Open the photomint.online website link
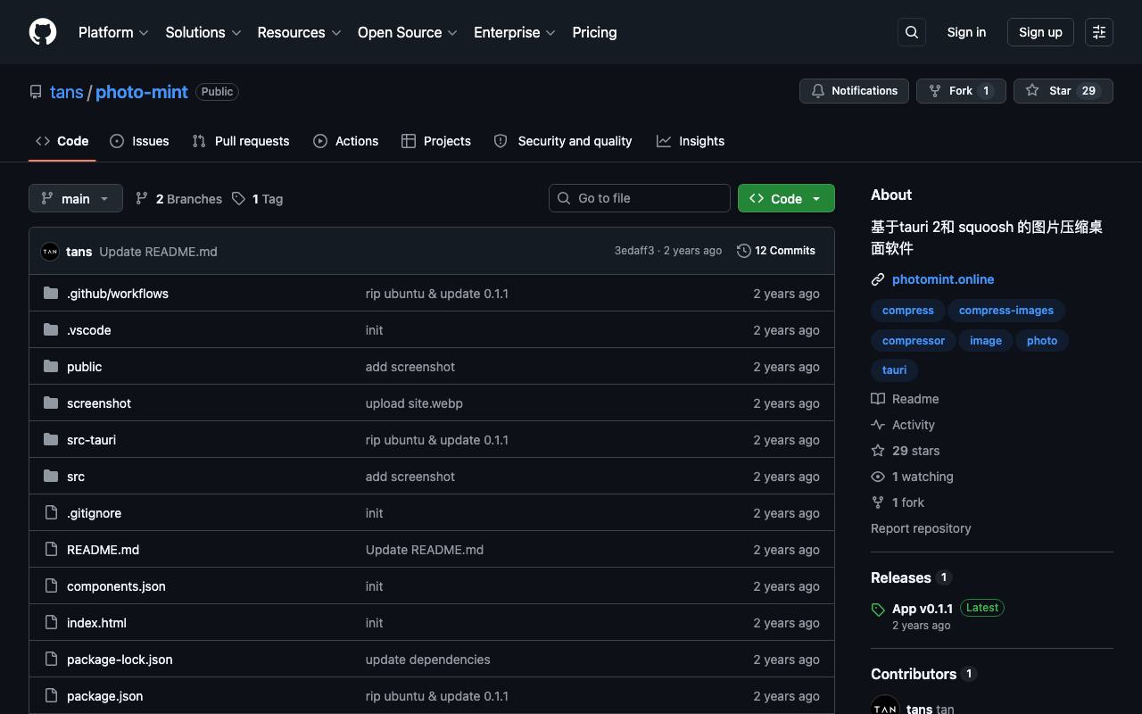 click(x=943, y=279)
